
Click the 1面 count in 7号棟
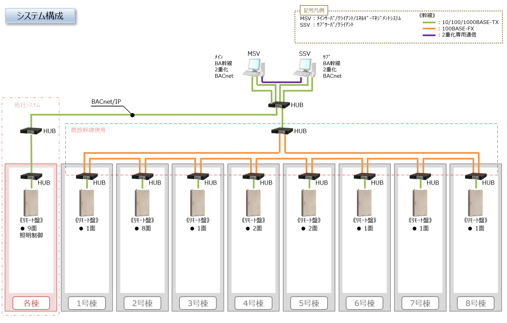coord(424,228)
